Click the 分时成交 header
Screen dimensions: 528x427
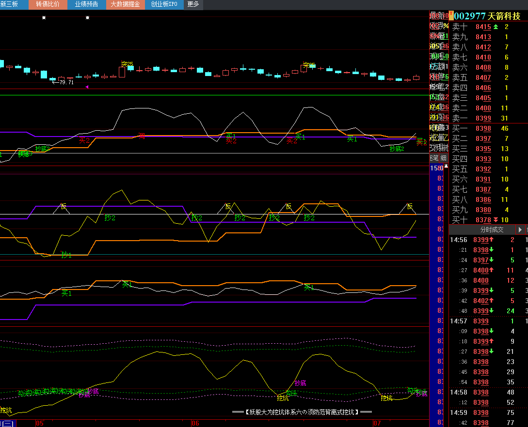click(492, 229)
